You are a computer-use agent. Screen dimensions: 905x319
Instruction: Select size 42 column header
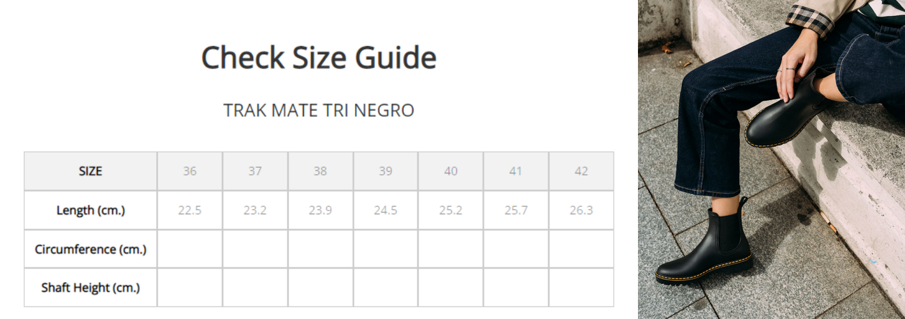point(581,171)
